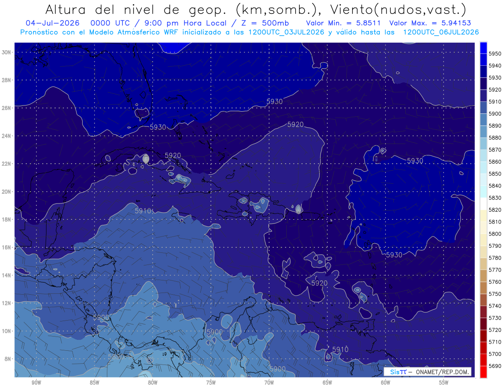Click the '5840' color bar value
The width and height of the screenshot is (503, 388).
pyautogui.click(x=495, y=185)
